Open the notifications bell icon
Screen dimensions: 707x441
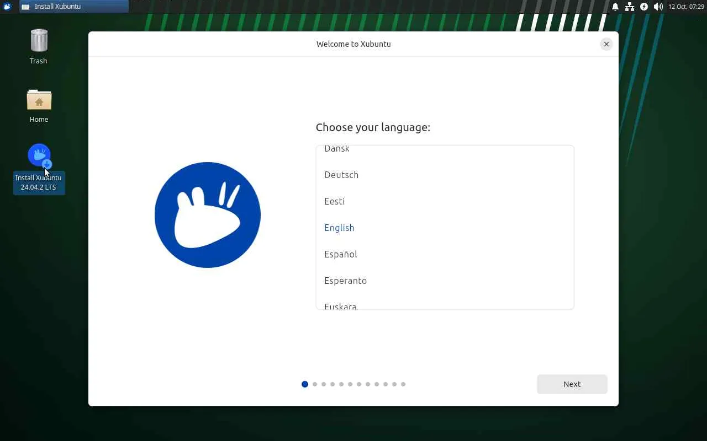pos(615,7)
